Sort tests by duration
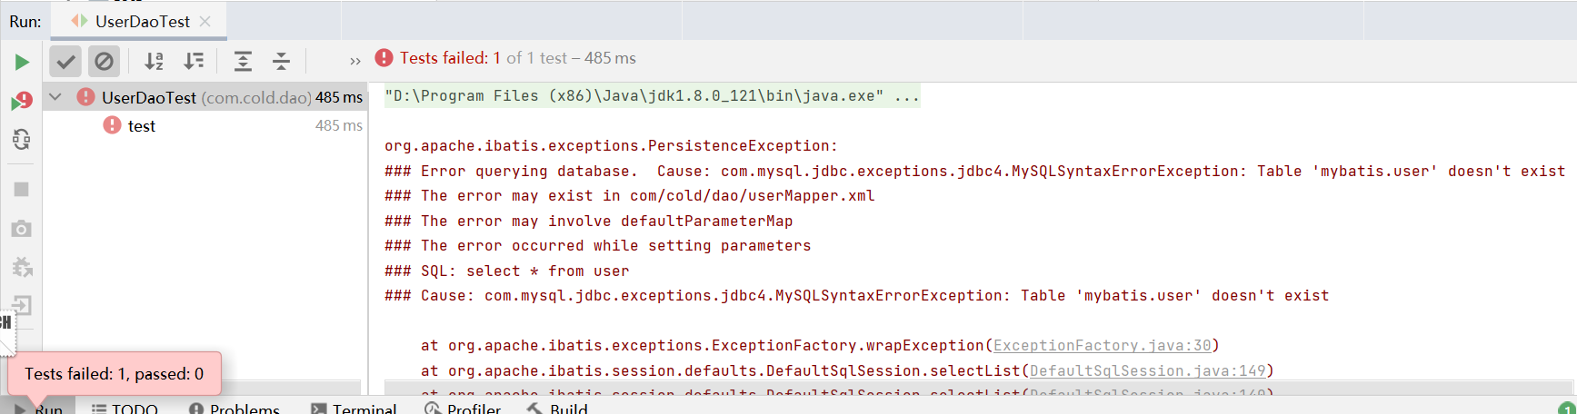This screenshot has width=1577, height=414. 194,62
